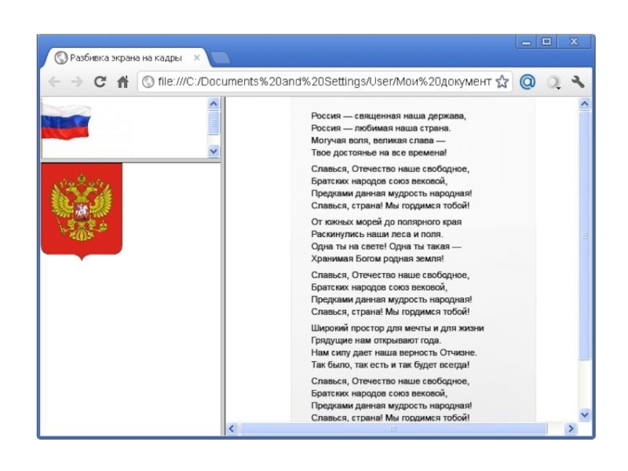Maximize the browser window

coord(546,42)
